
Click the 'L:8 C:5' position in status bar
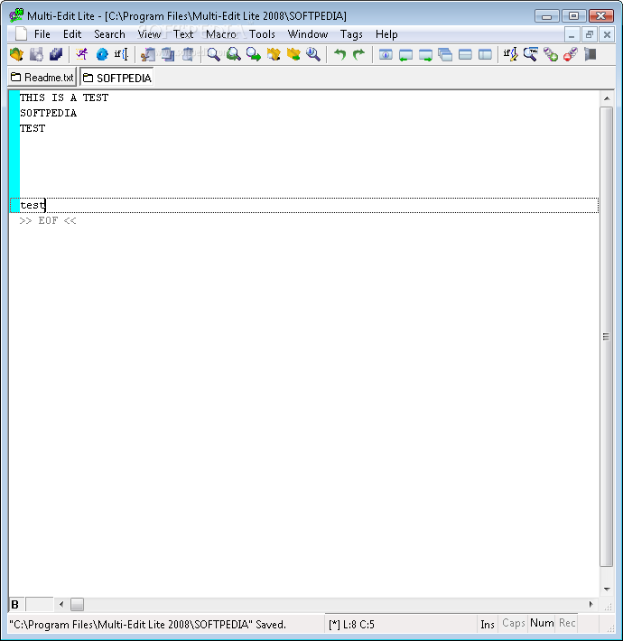click(x=358, y=624)
